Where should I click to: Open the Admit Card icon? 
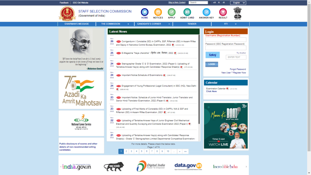pyautogui.click(x=187, y=12)
